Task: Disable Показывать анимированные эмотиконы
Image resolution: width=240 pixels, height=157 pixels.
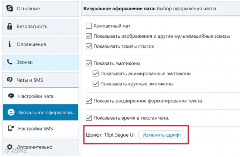Action: (x=95, y=74)
